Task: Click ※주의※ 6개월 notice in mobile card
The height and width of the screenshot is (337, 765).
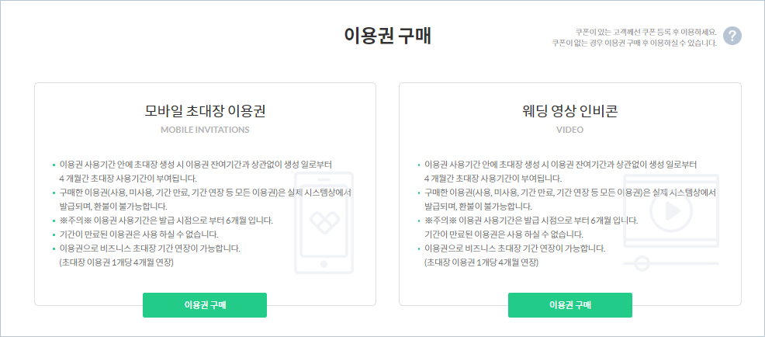Action: (x=166, y=221)
